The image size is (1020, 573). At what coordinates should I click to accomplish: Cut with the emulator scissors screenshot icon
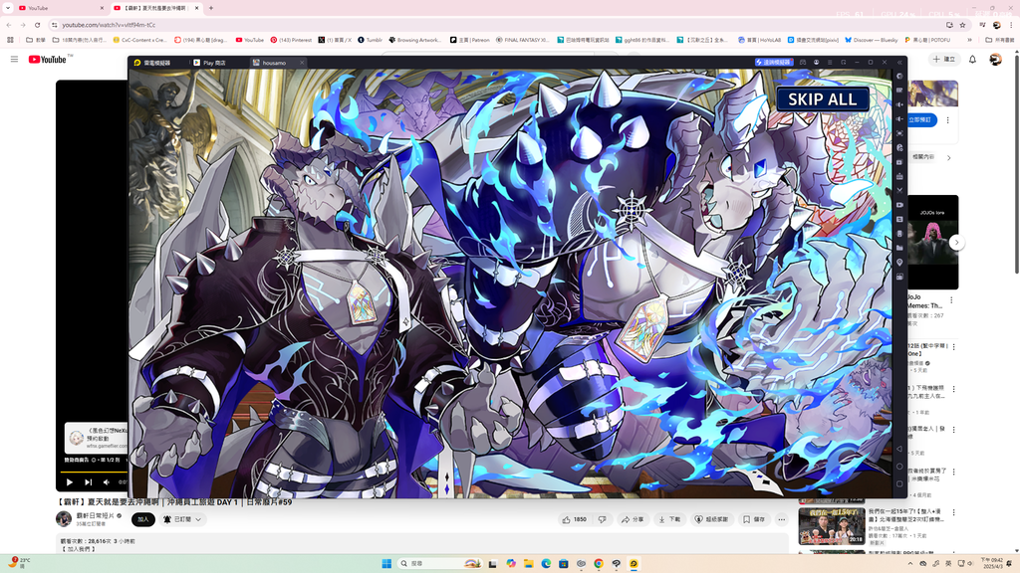(899, 190)
